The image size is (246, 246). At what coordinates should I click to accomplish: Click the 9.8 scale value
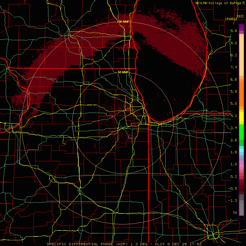[x=234, y=31]
